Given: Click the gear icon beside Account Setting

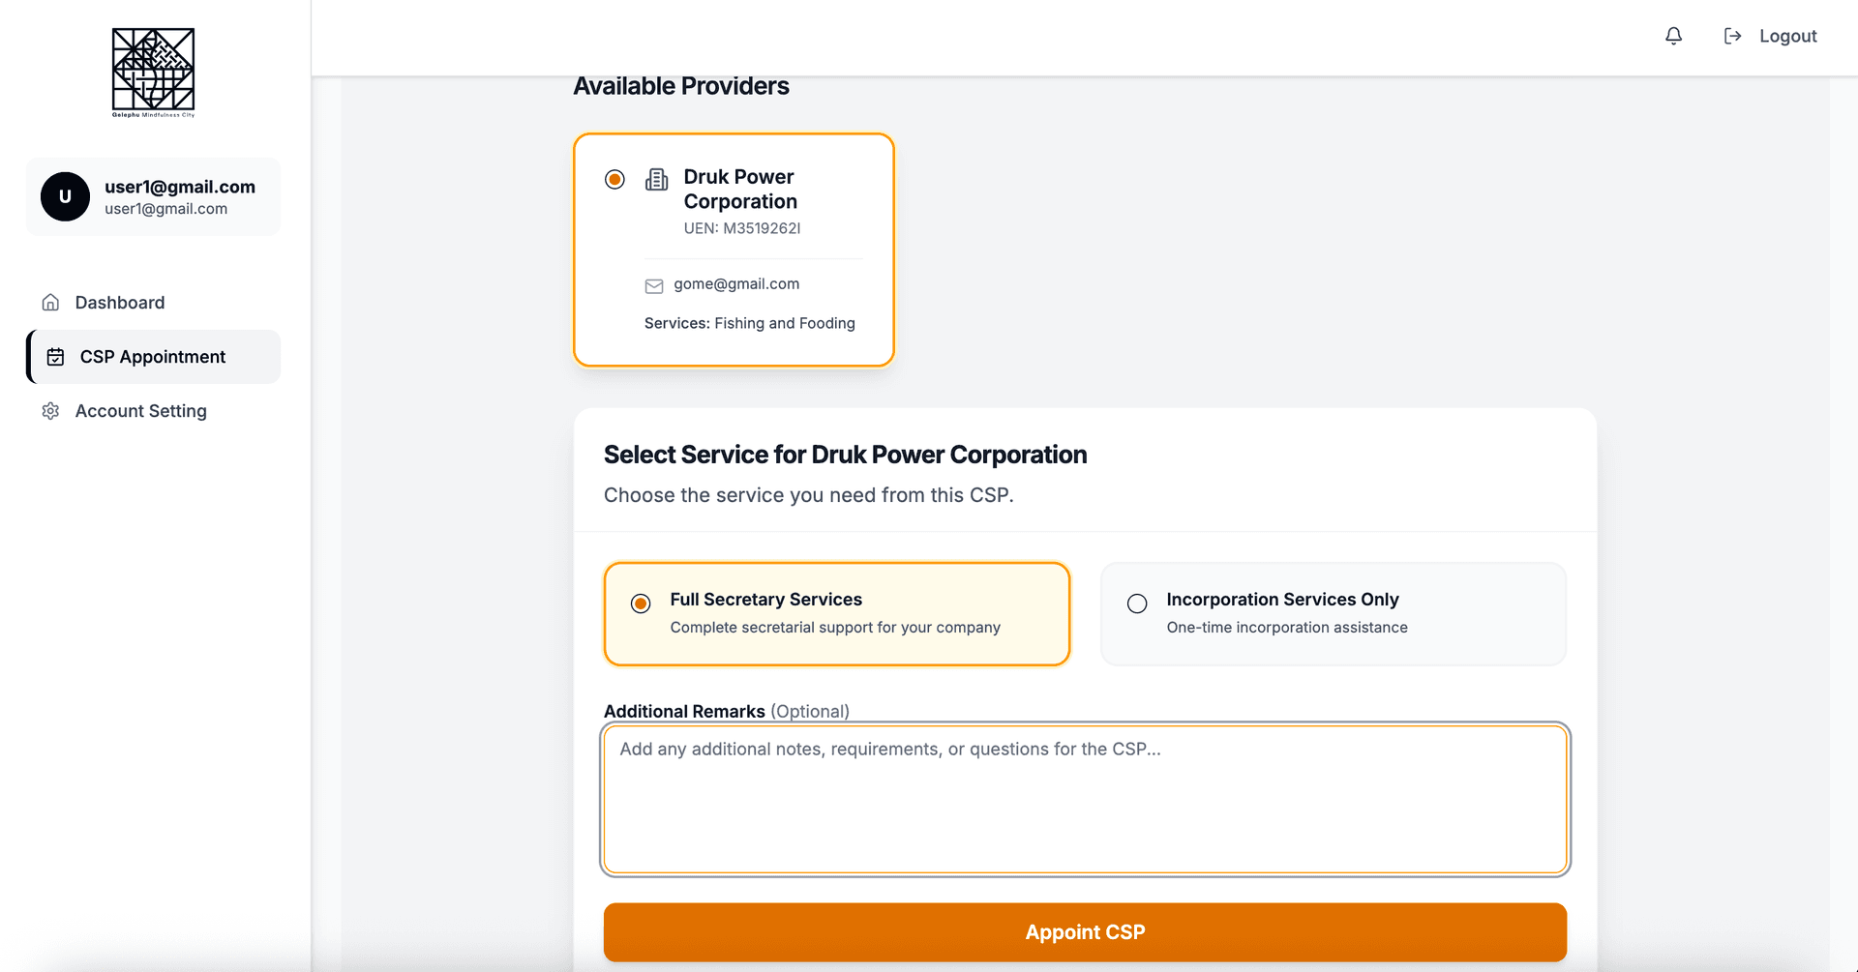Looking at the screenshot, I should (50, 411).
